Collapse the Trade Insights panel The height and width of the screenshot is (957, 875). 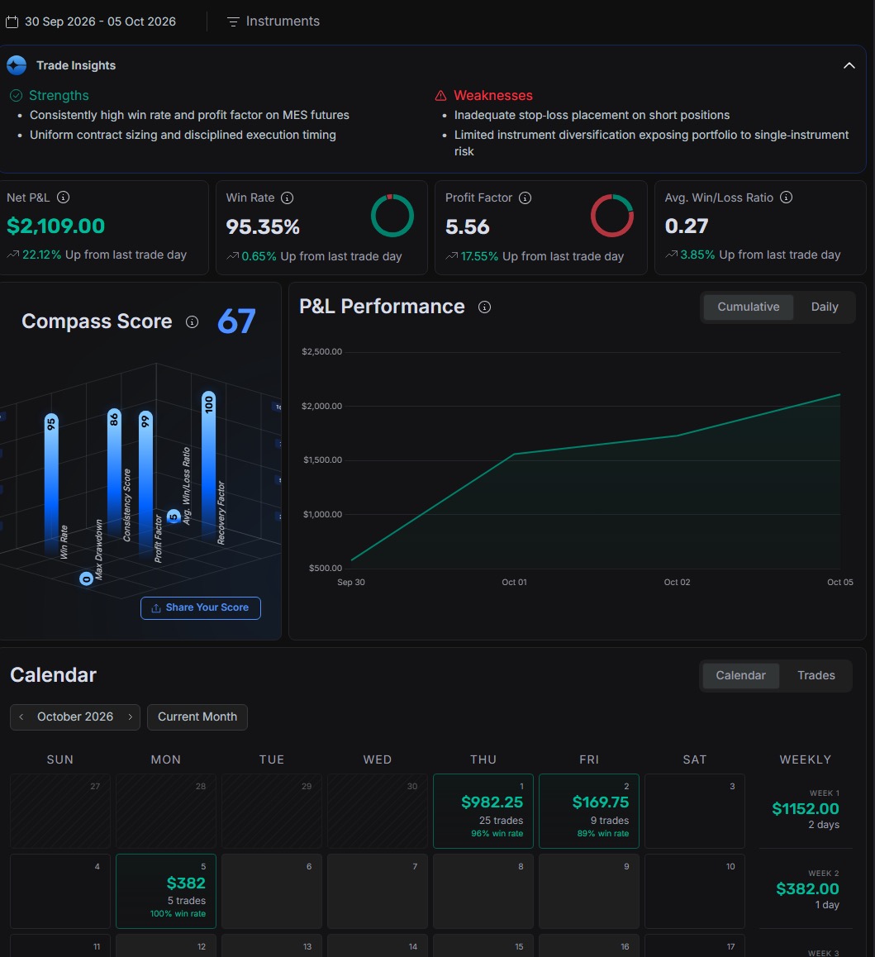849,65
